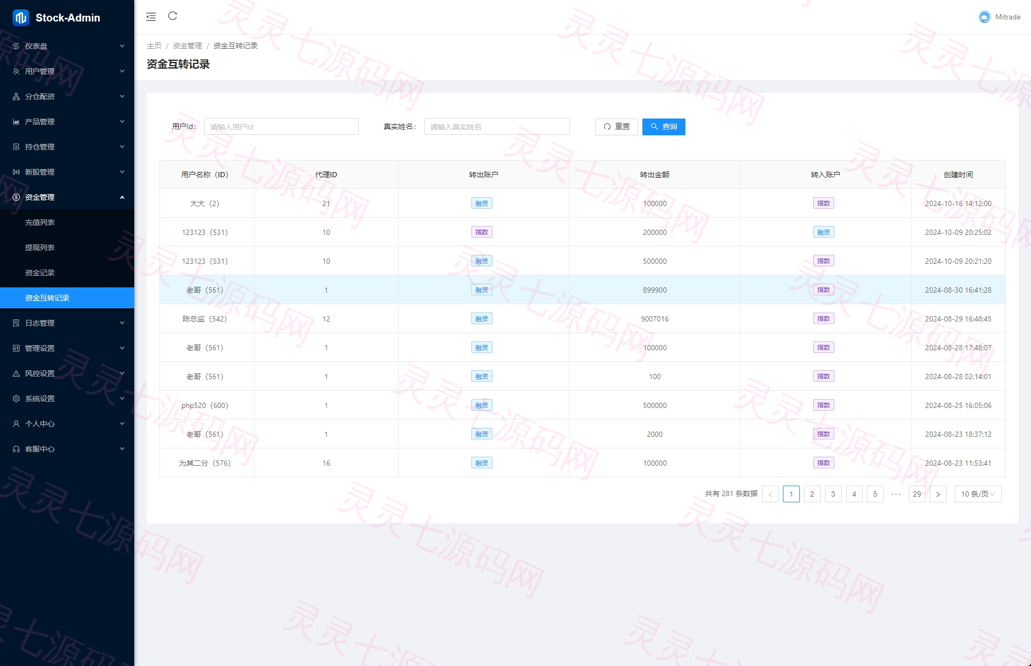Viewport: 1031px width, 666px height.
Task: Click the next page arrow
Action: (938, 494)
